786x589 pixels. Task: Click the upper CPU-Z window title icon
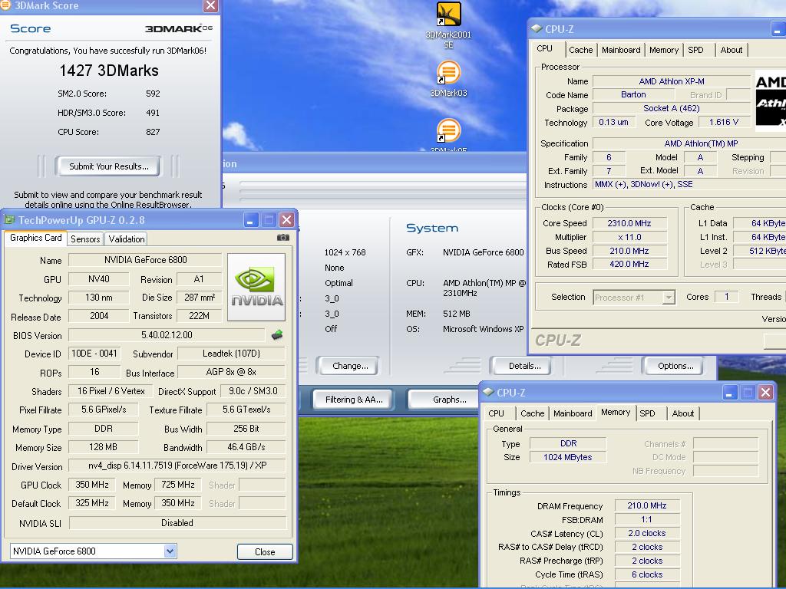coord(537,28)
